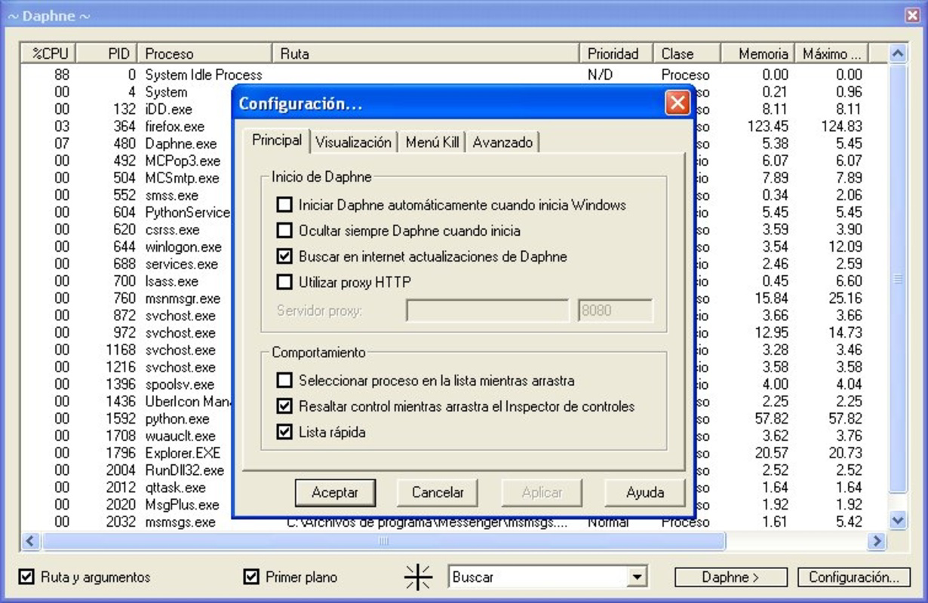Image resolution: width=928 pixels, height=603 pixels.
Task: Select the Daphne.exe process row
Action: (181, 144)
